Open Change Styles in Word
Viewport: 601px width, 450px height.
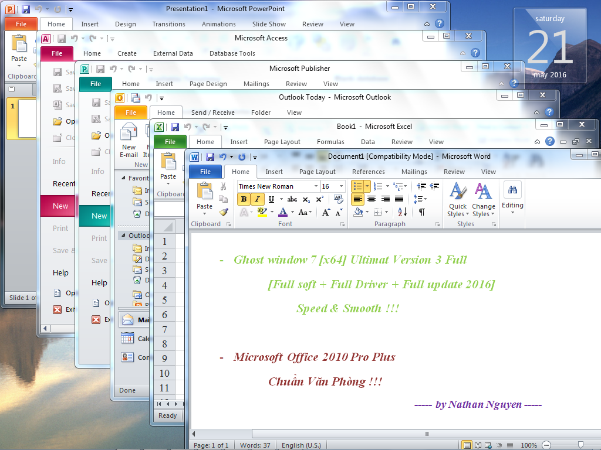tap(484, 199)
